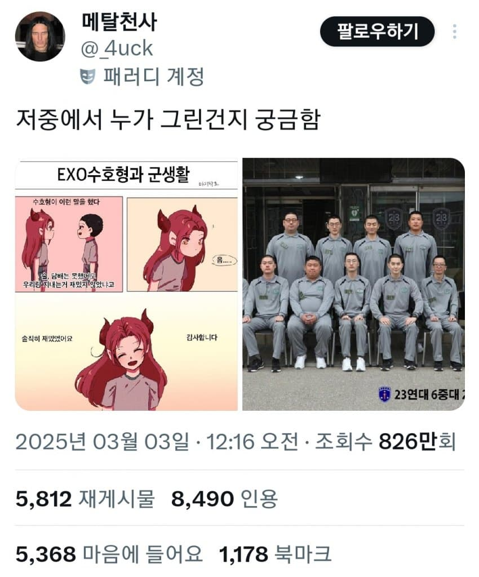Click the 메탈천사 display name

click(x=119, y=21)
